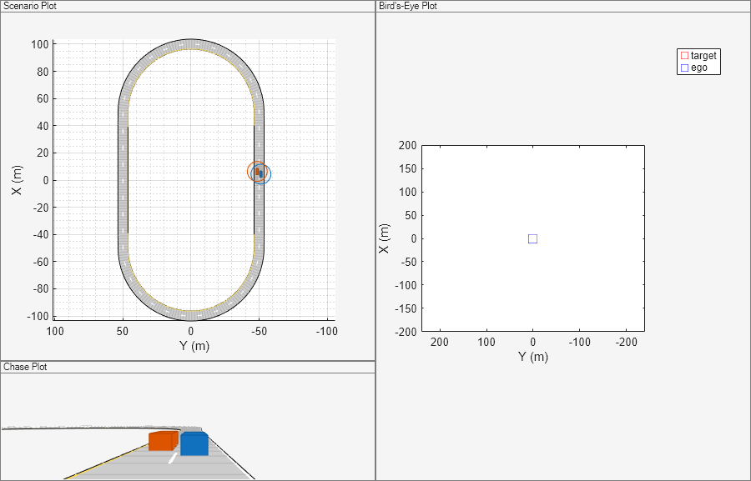
Task: Select the blue ego legend swatch
Action: pos(684,68)
